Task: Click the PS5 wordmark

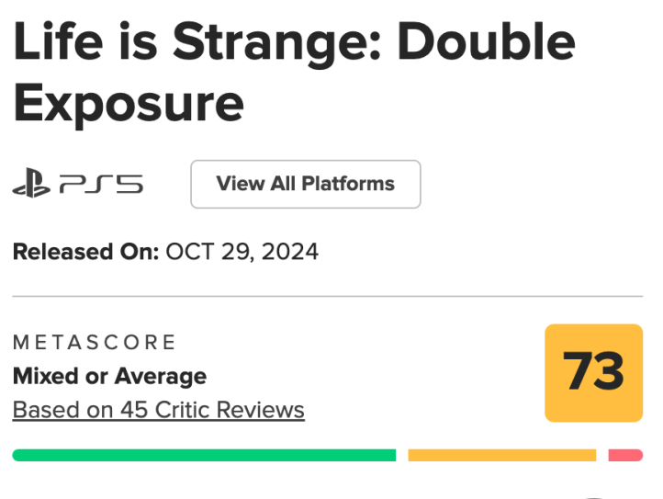Action: [x=100, y=186]
